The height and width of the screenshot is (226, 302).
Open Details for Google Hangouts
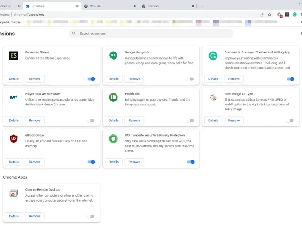click(x=114, y=79)
